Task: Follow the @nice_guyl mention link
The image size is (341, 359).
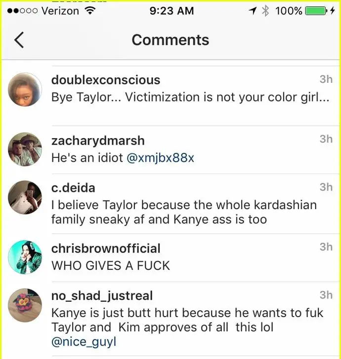Action: pos(84,342)
